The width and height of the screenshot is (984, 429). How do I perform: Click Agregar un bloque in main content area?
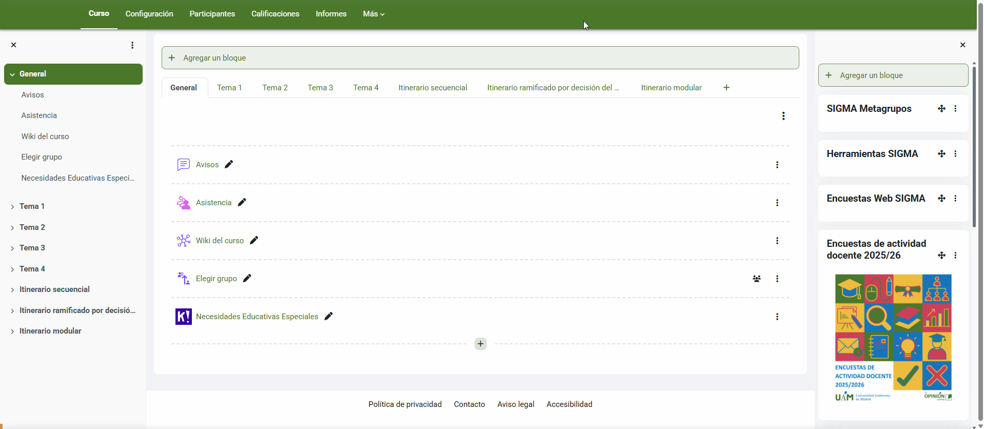coord(480,58)
